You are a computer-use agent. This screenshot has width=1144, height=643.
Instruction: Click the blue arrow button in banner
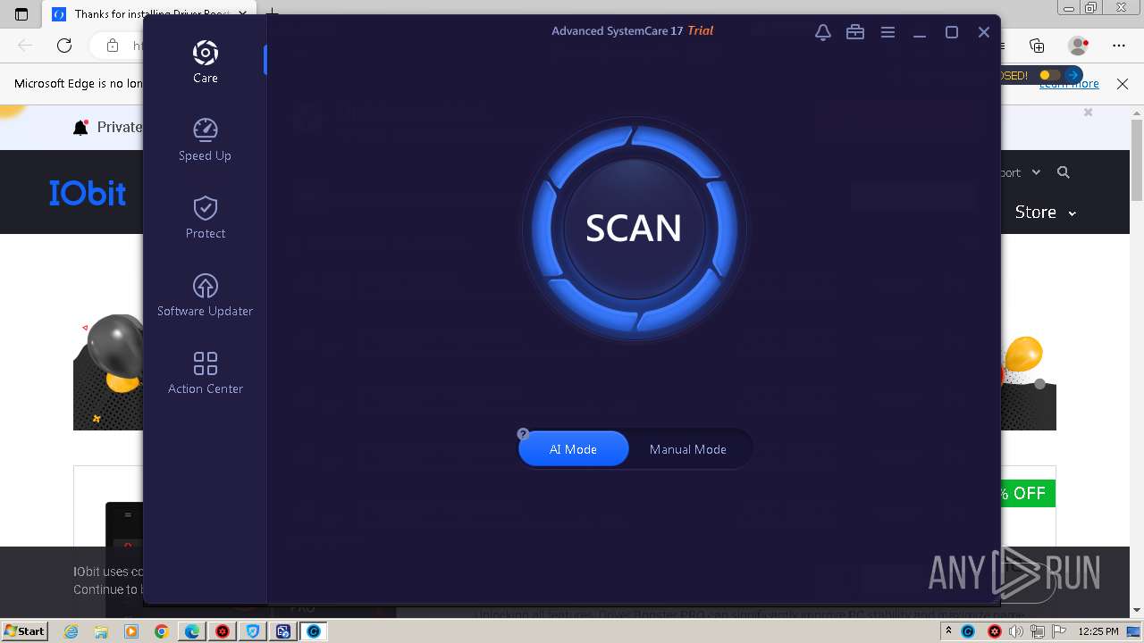1073,76
